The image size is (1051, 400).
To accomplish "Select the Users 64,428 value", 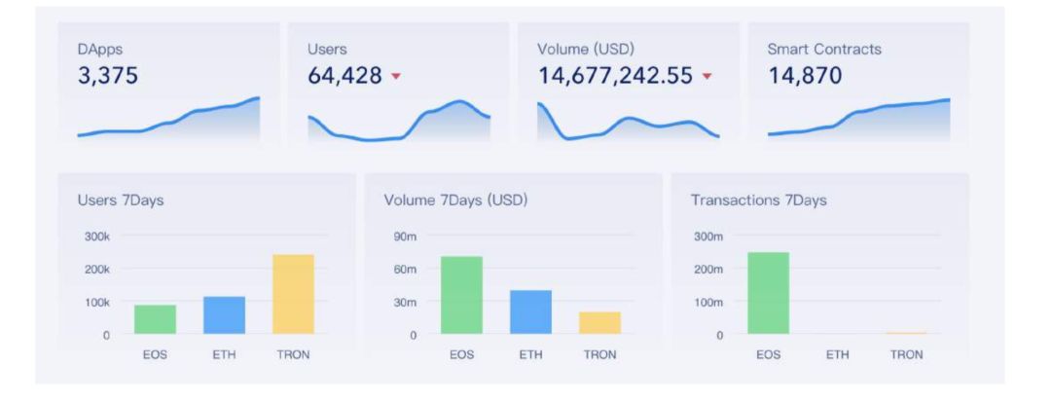I will (x=344, y=76).
